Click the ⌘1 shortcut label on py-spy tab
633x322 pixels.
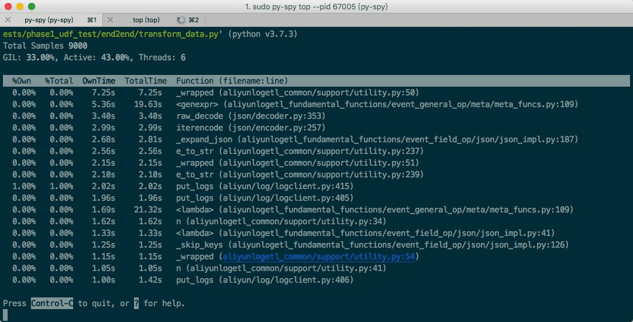pos(92,20)
